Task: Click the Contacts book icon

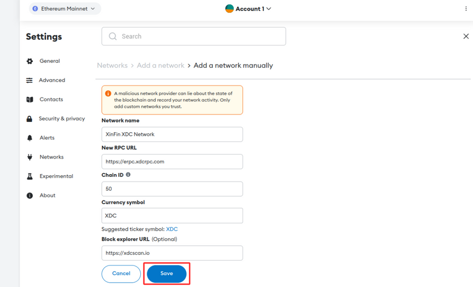Action: click(x=30, y=99)
